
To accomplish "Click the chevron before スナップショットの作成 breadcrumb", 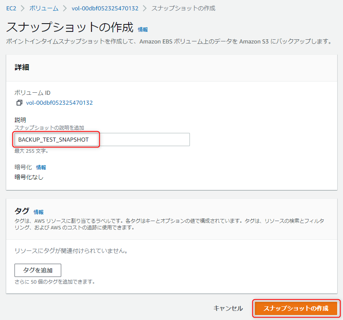I will pyautogui.click(x=145, y=9).
